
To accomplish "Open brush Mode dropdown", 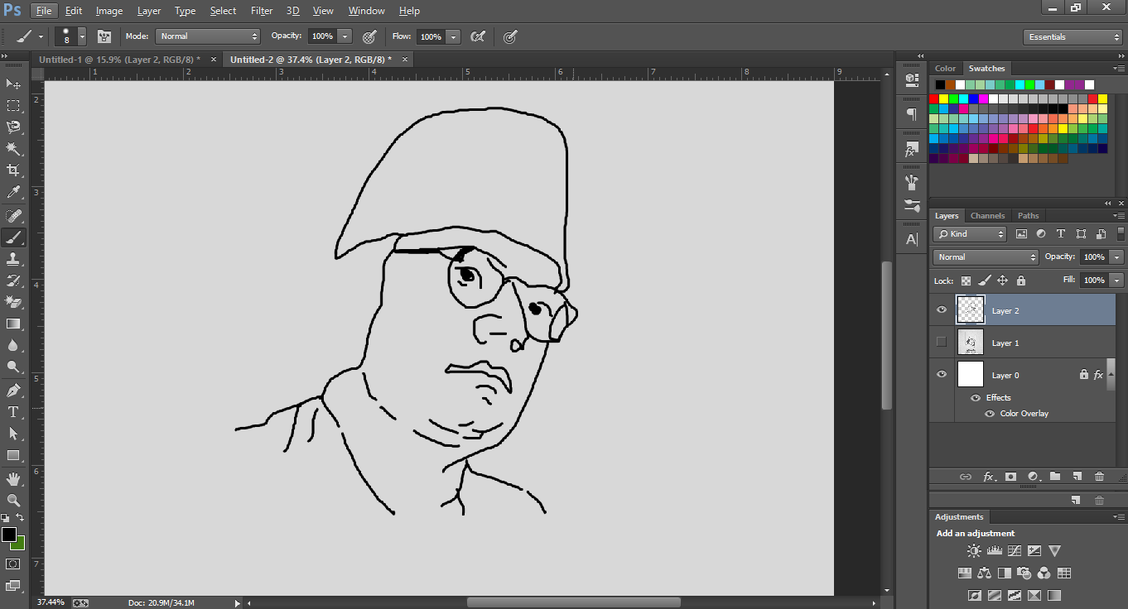I will click(x=208, y=36).
